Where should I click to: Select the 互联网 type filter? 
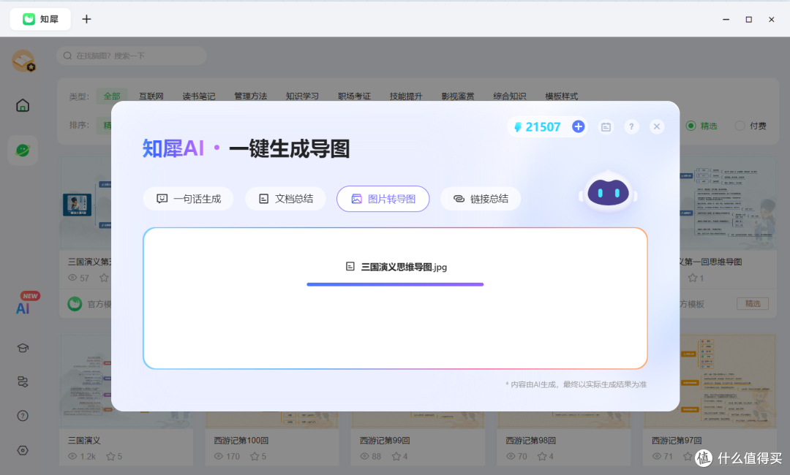pos(151,96)
